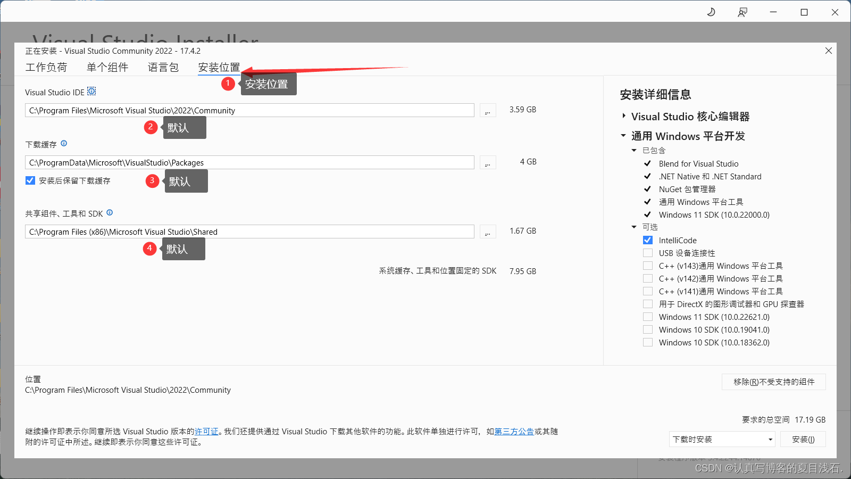Viewport: 851px width, 479px height.
Task: Click the 1.67 GB shared components size
Action: (x=523, y=230)
